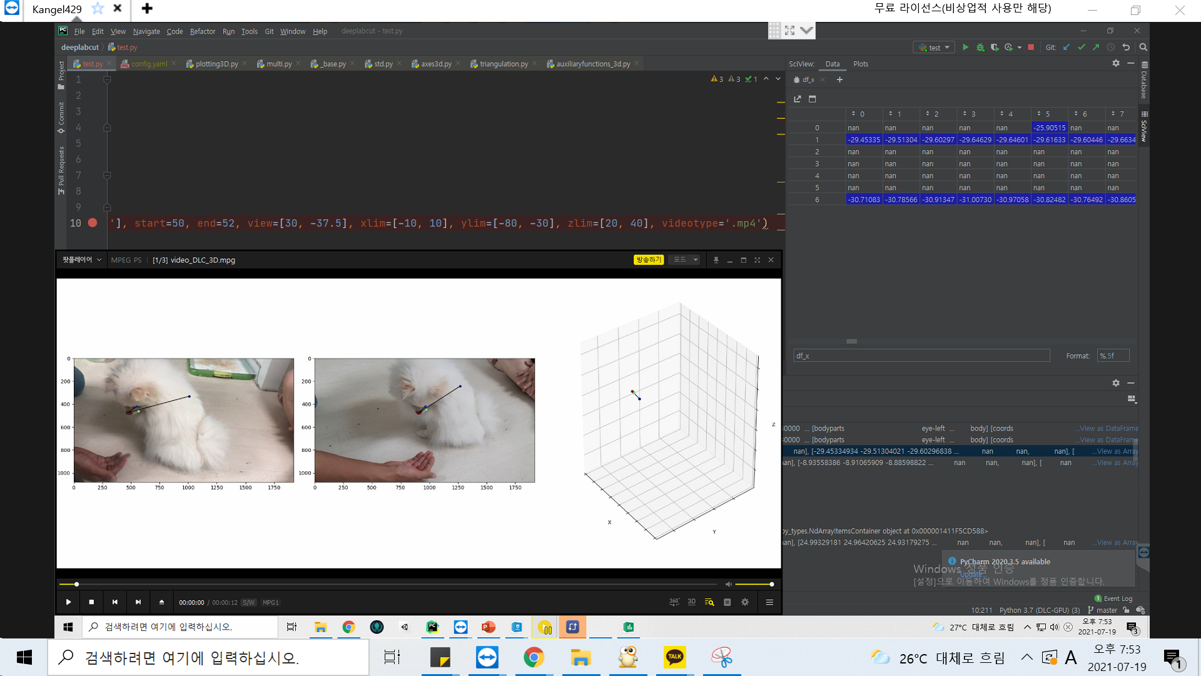Open SciView settings with the gear icon
Screen dimensions: 1201x676
click(1116, 63)
